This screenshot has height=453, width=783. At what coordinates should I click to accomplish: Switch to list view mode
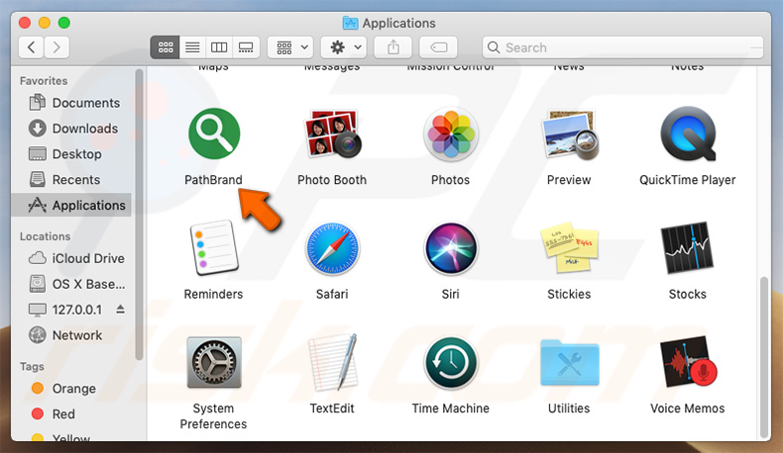[192, 47]
